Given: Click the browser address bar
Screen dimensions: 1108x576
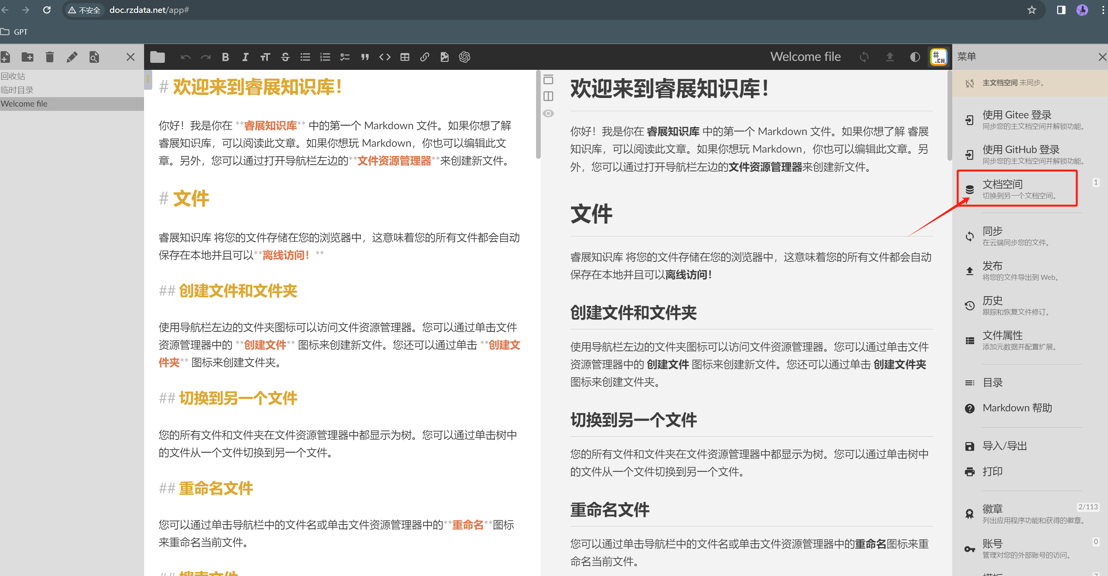Looking at the screenshot, I should 149,9.
